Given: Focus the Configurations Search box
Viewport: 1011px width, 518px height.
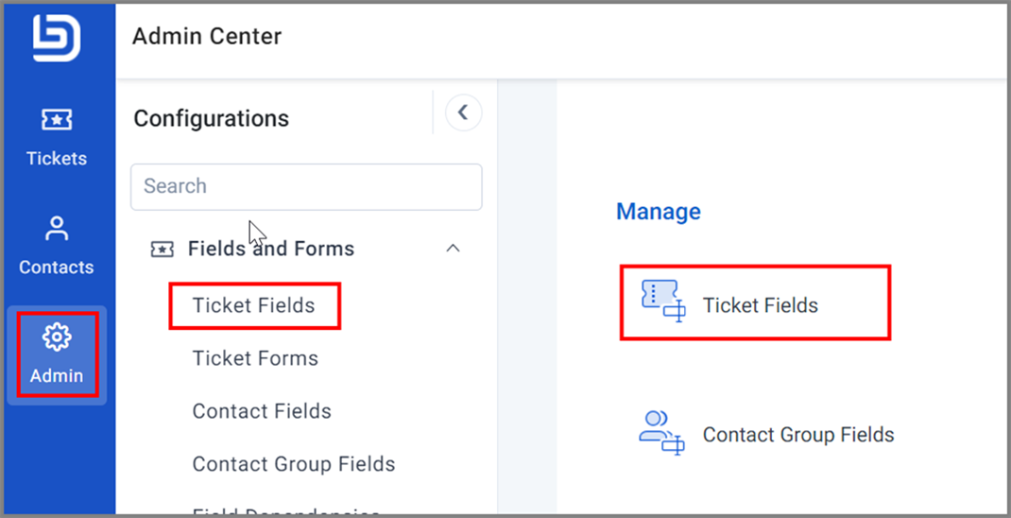Looking at the screenshot, I should coord(306,186).
